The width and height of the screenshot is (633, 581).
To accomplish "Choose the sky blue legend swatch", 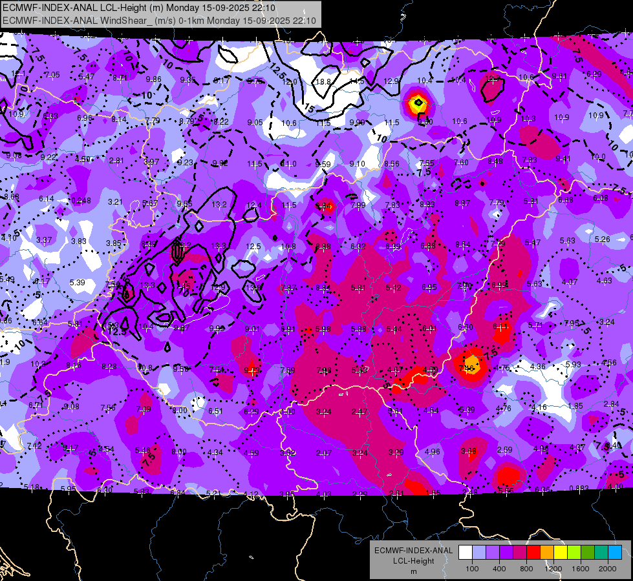I will (615, 553).
